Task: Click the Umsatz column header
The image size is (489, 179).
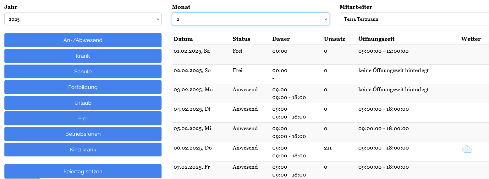Action: 334,39
